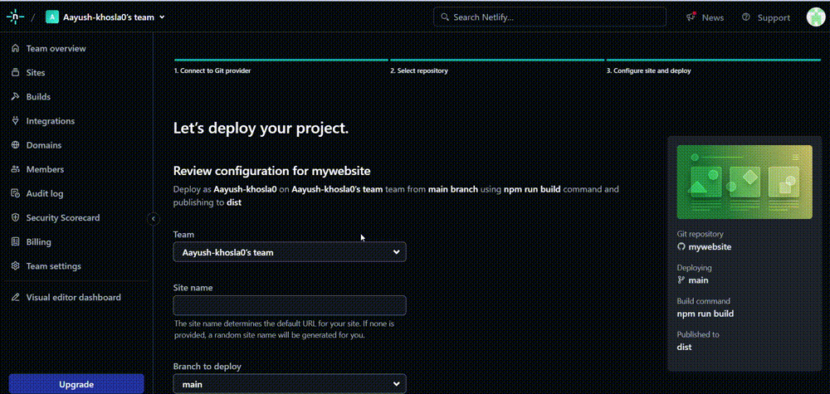
Task: Collapse the sidebar with the arrow button
Action: pos(153,218)
